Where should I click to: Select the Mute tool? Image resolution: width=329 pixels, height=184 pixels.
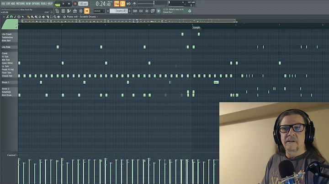(x=44, y=17)
